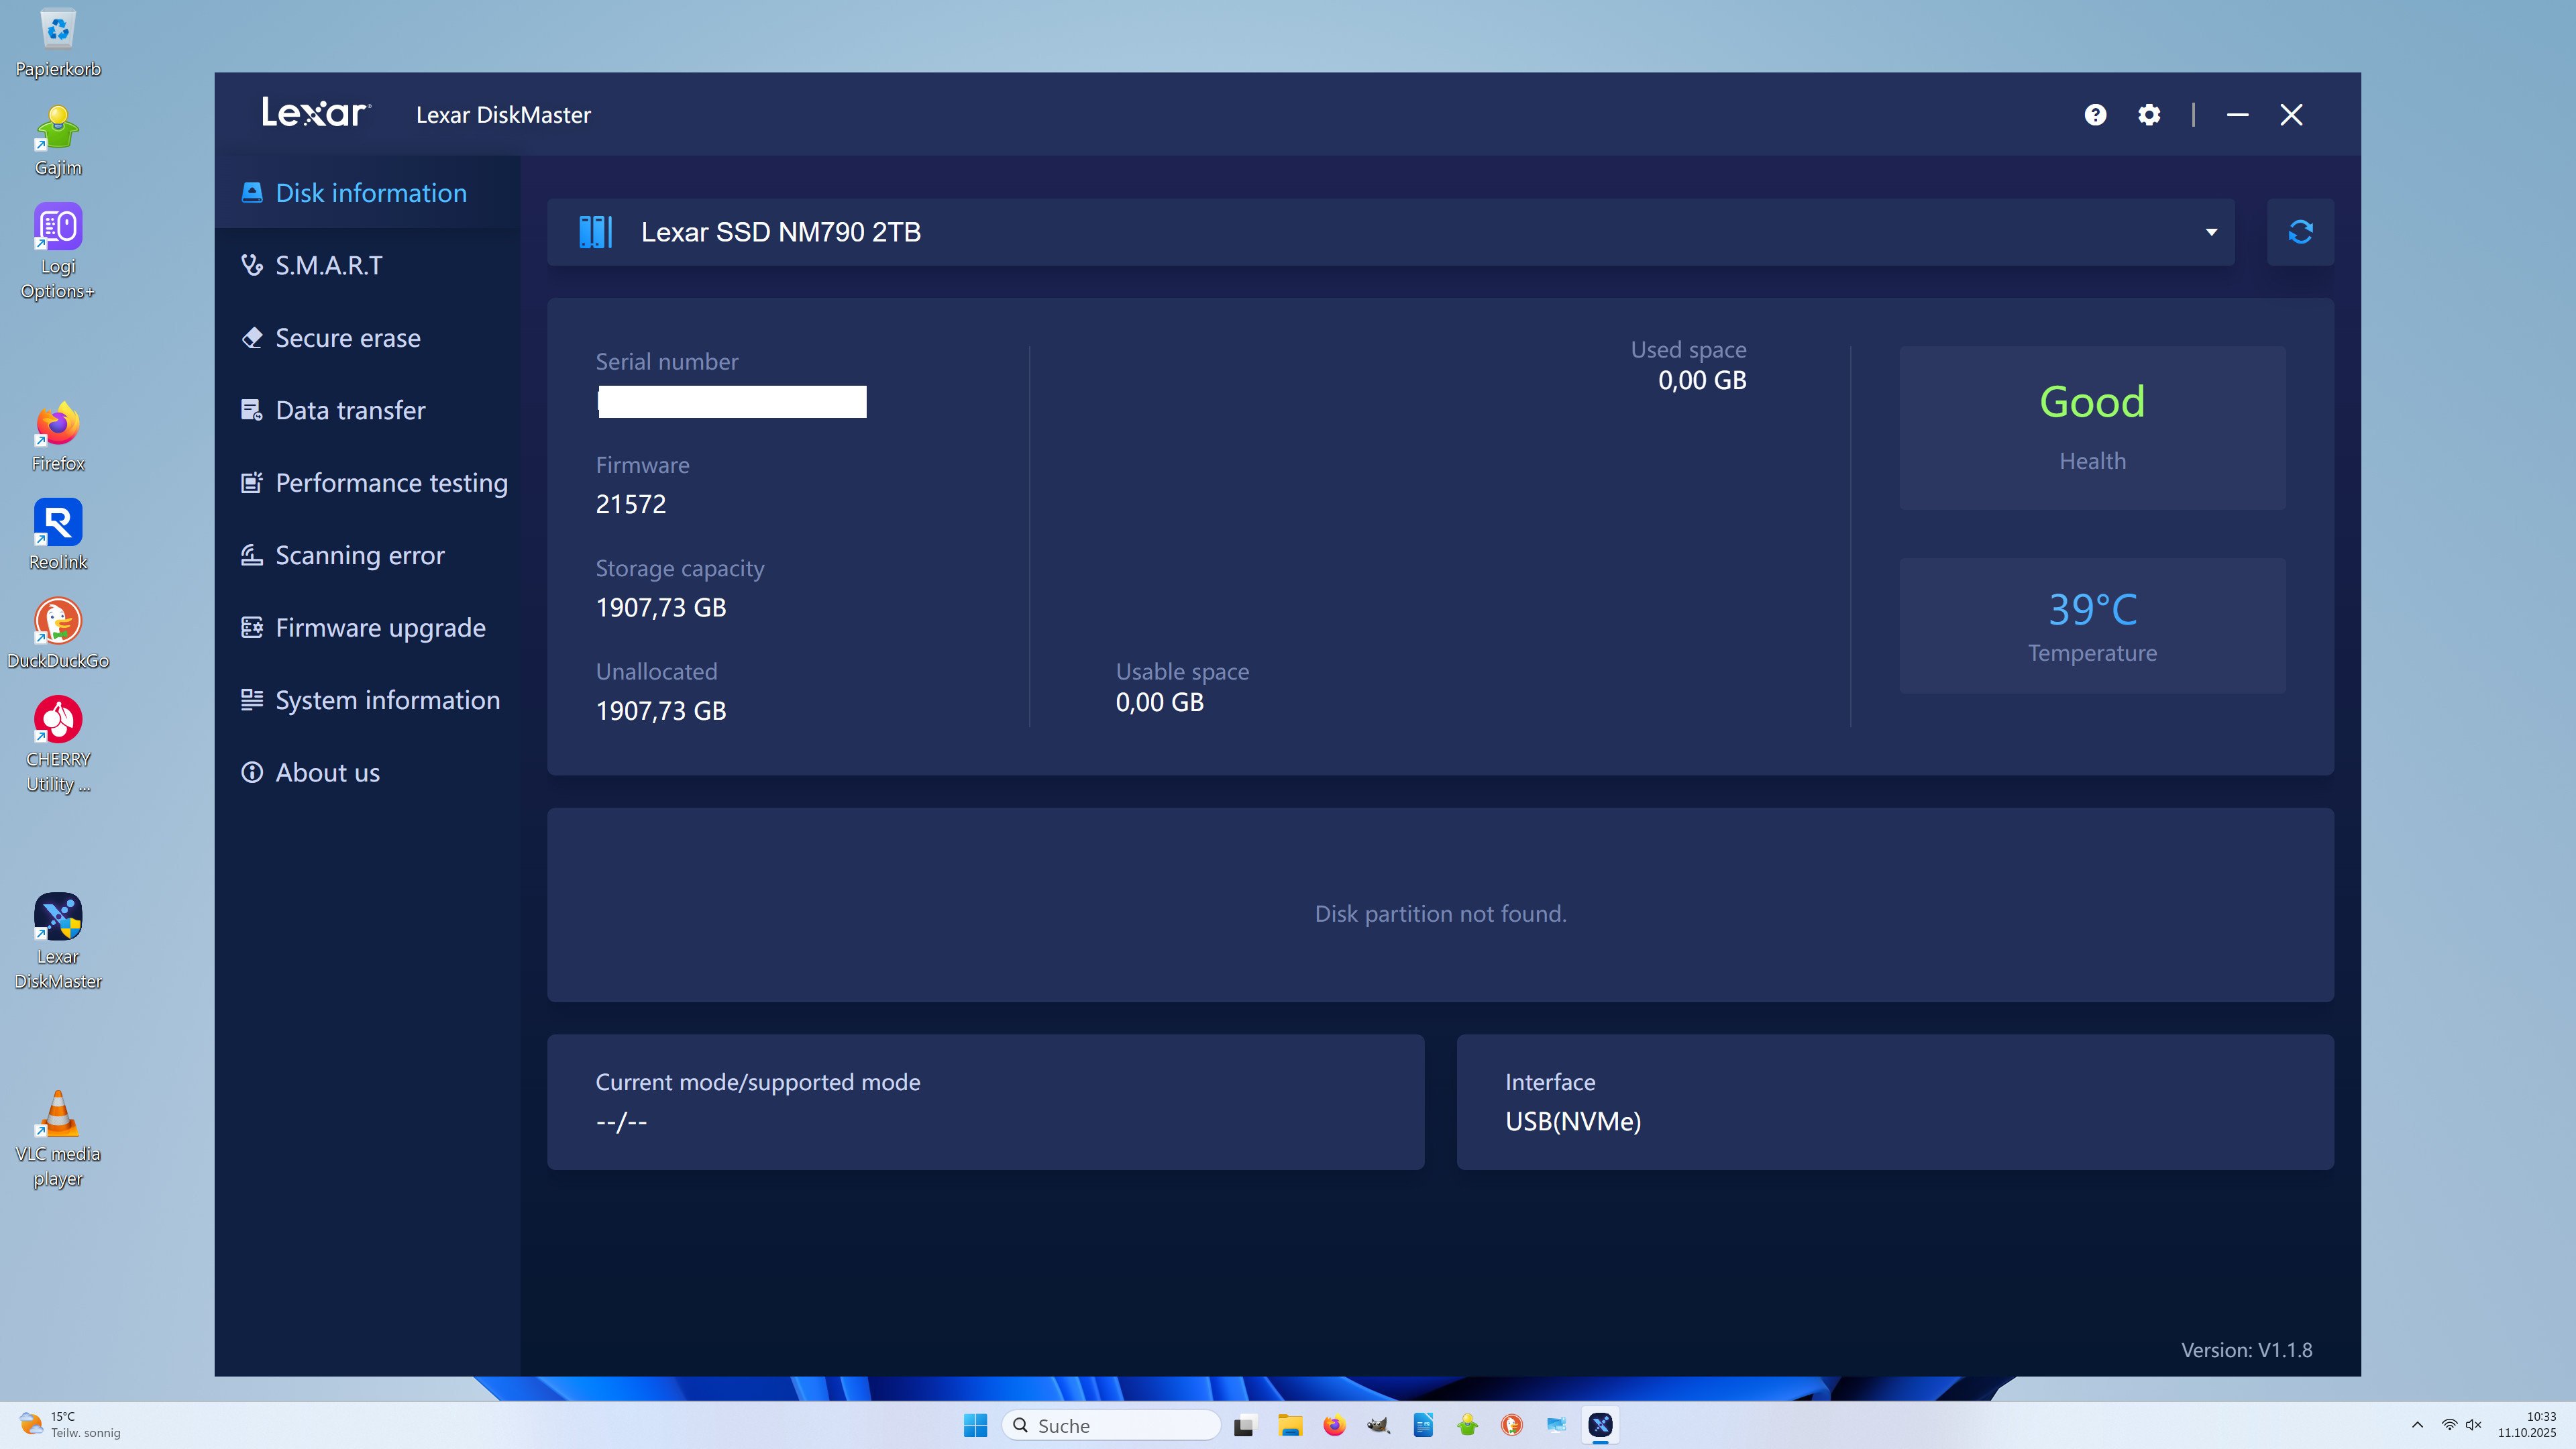2576x1449 pixels.
Task: Click the Windows taskbar Suche search field
Action: pos(1112,1425)
